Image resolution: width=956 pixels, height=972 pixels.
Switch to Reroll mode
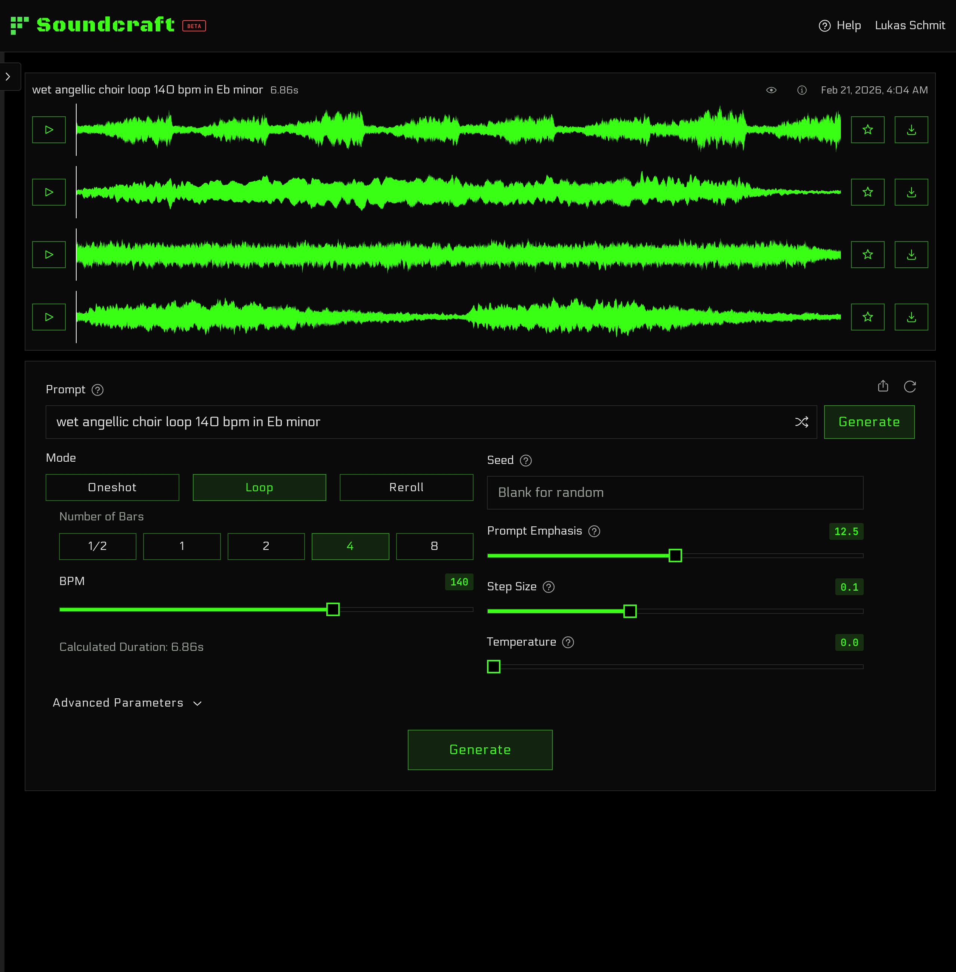pos(406,487)
